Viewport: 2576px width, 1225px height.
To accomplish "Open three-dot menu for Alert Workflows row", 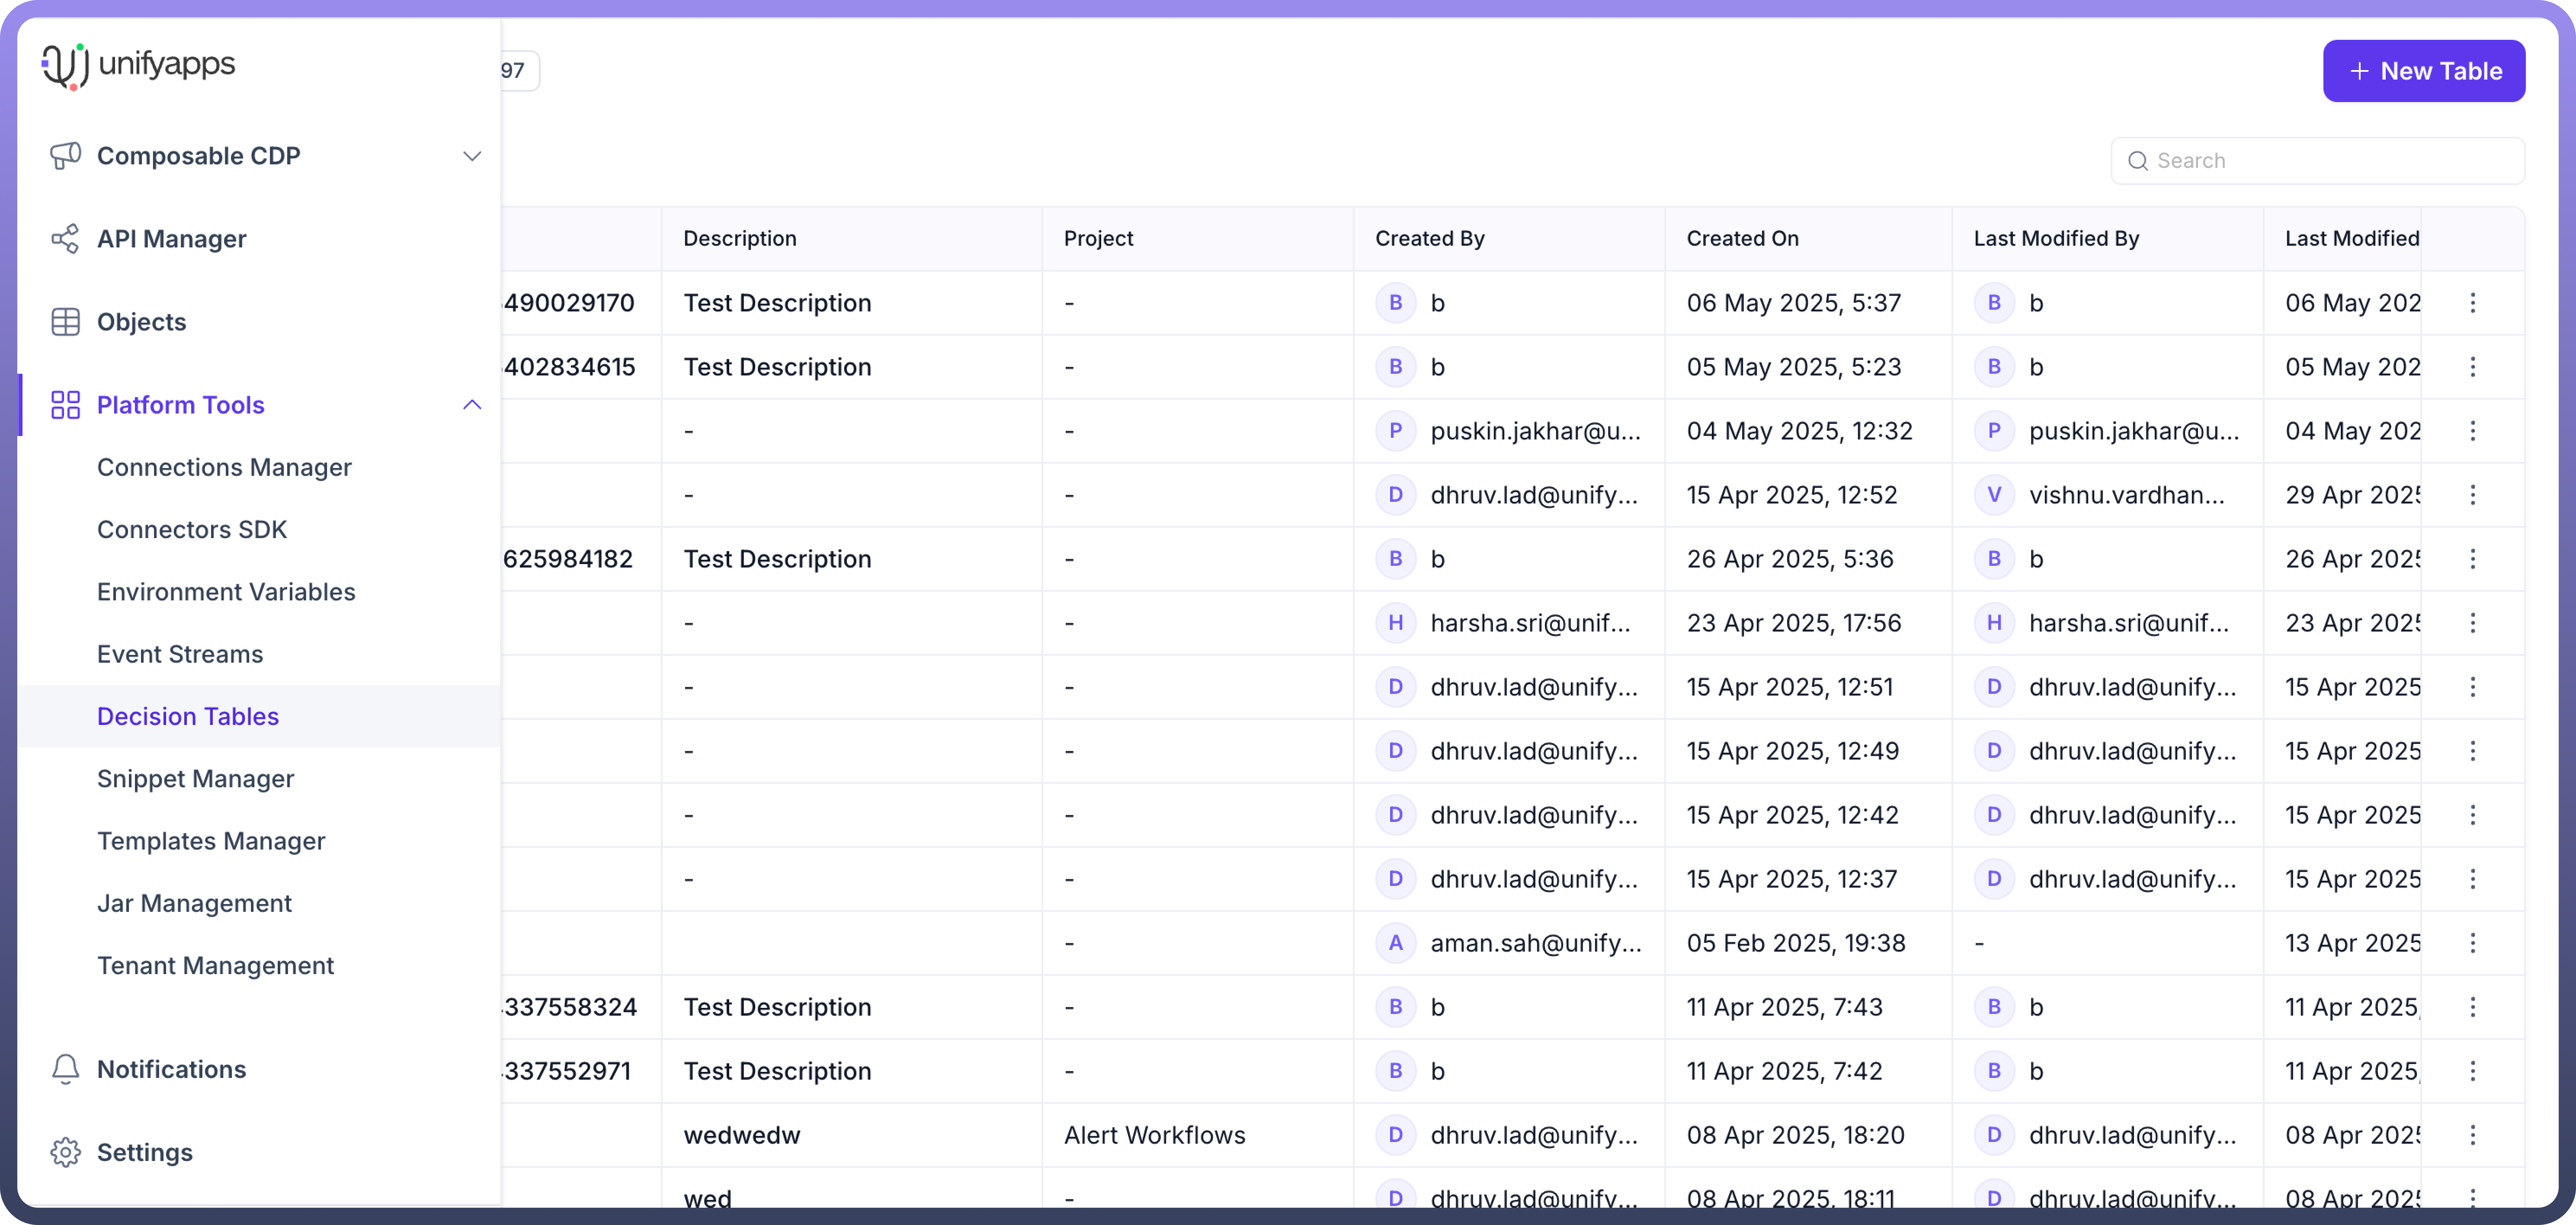I will pos(2472,1135).
